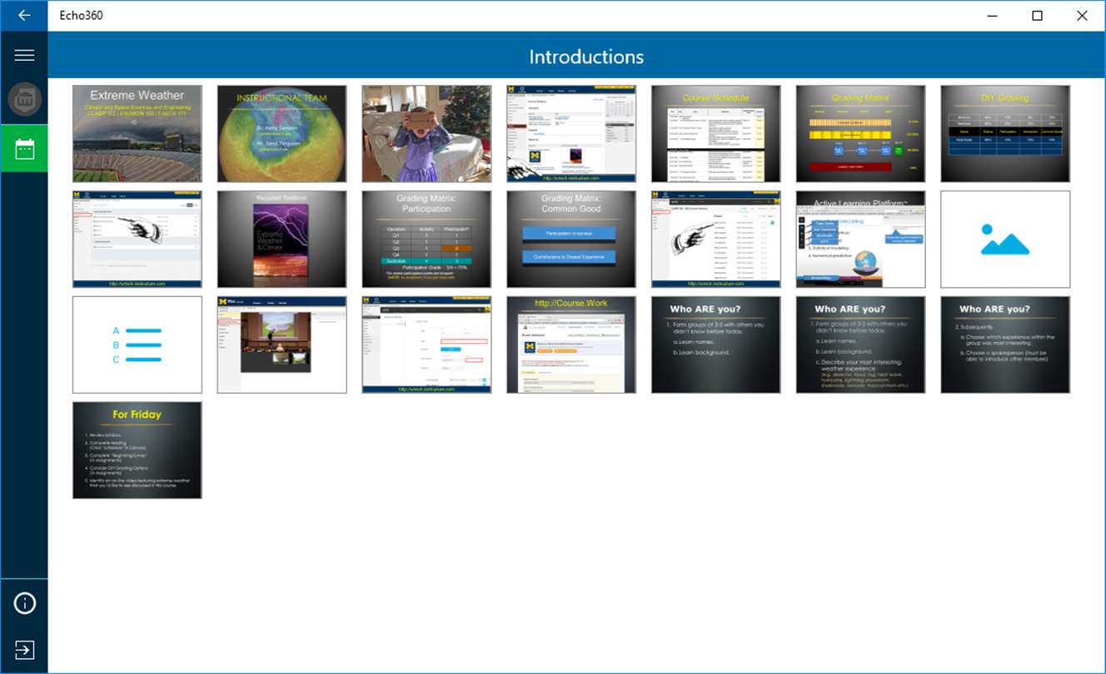Select the photo slide of child in purple dress
1106x674 pixels.
point(426,134)
